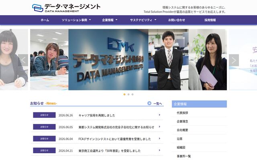Expand the ソリューション事例 dropdown menu

click(x=76, y=20)
